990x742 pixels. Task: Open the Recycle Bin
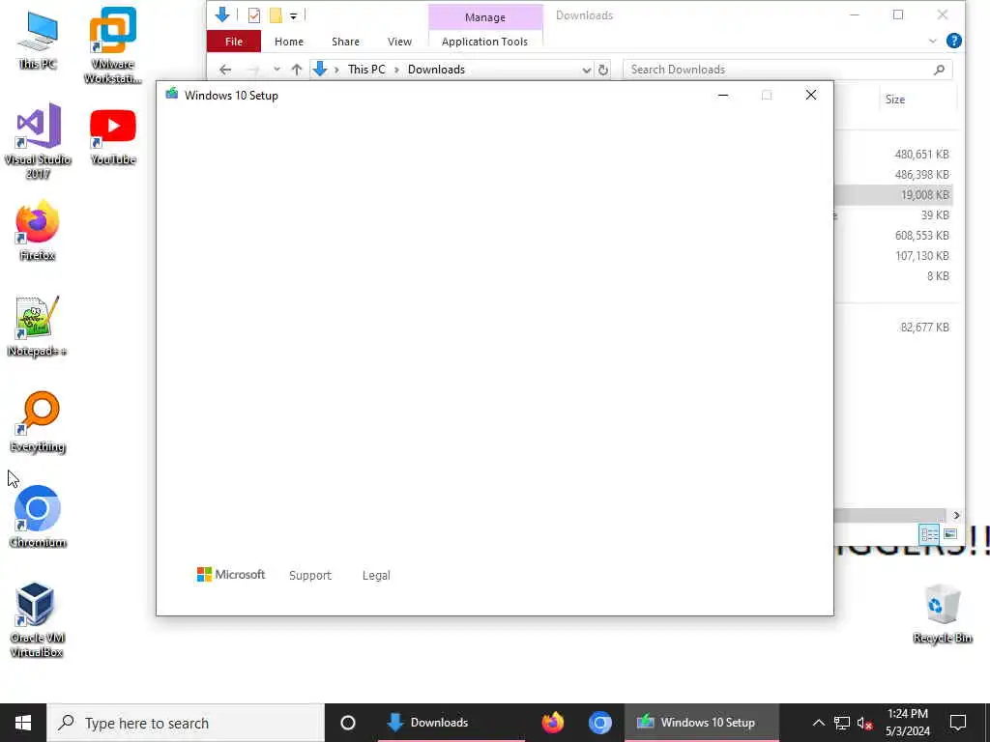942,614
